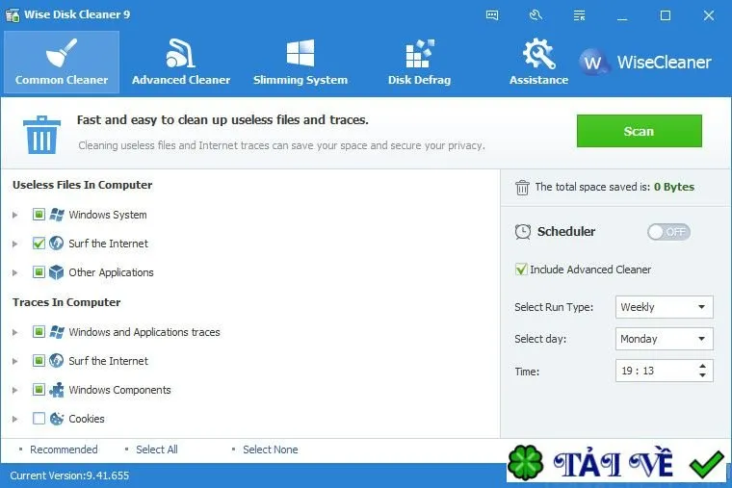Click the WiseCleaner logo
This screenshot has width=732, height=488.
point(645,62)
